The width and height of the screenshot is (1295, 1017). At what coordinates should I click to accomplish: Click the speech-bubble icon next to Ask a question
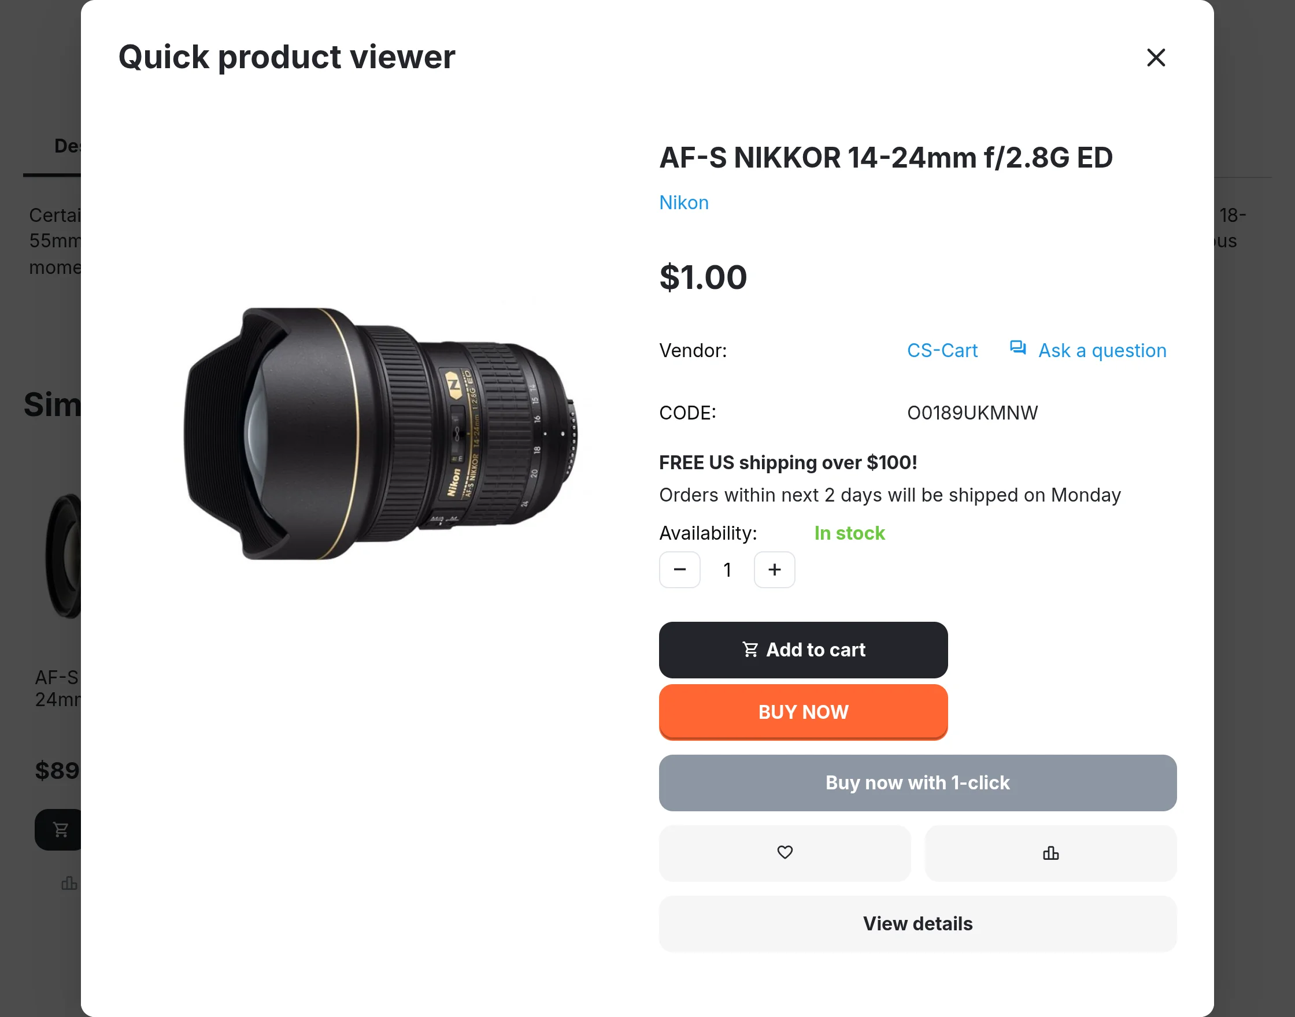point(1017,349)
